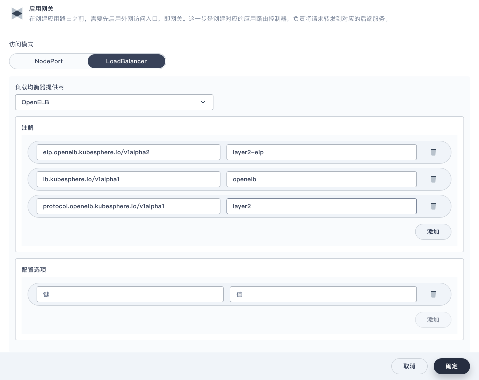The width and height of the screenshot is (479, 380).
Task: Focus the protocol.openelb.kubesphere.io/v1alpha1 key field
Action: (128, 206)
